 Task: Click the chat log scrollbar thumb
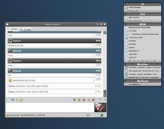pos(105,92)
